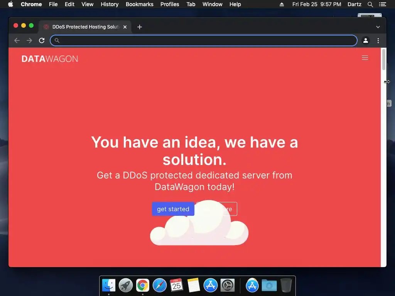Go forward to next page
This screenshot has width=395, height=296.
(29, 40)
